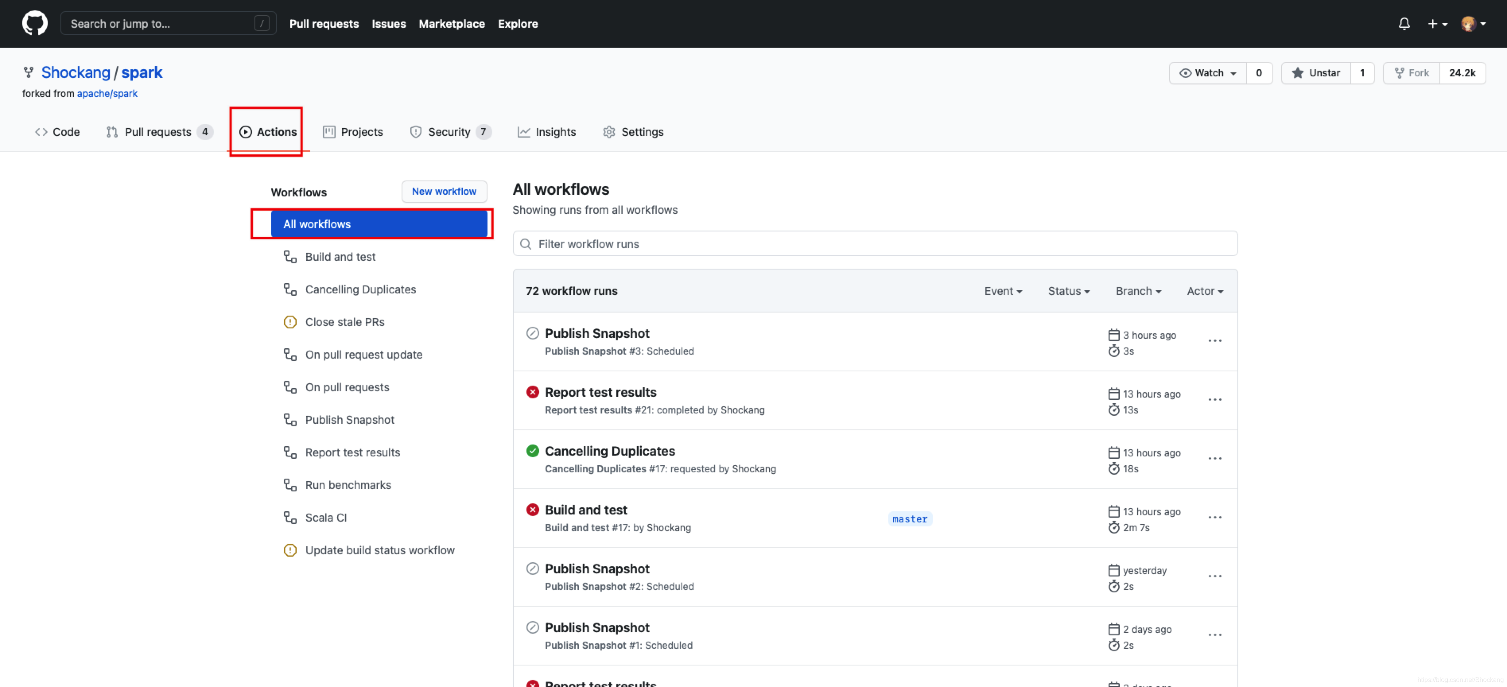
Task: Open the spark repository link
Action: tap(142, 72)
